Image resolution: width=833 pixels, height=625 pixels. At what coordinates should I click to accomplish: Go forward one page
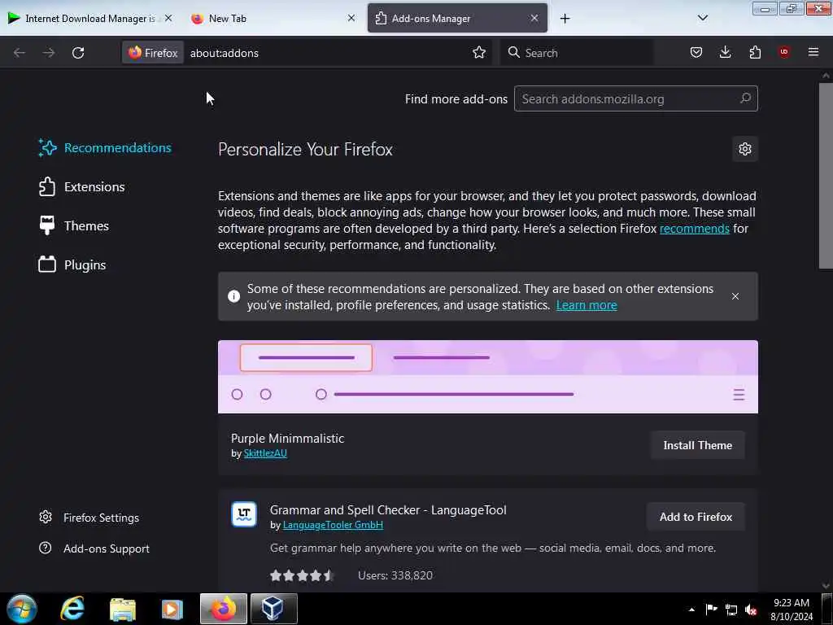click(x=48, y=53)
